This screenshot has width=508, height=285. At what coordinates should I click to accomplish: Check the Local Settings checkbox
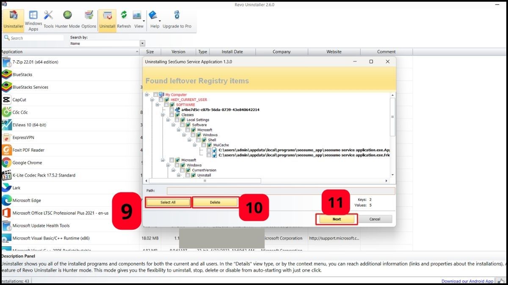coord(177,120)
